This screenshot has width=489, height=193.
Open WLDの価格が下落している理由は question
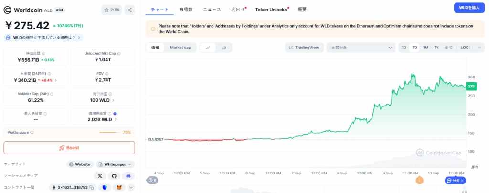[43, 38]
